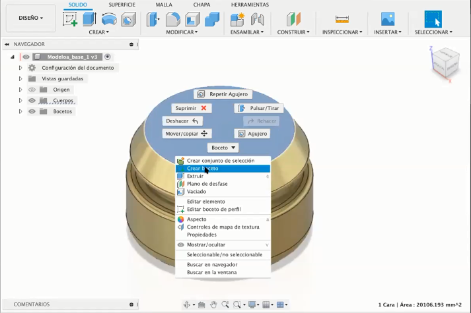
Task: Select the Hole tool toolbar icon
Action: tap(129, 20)
